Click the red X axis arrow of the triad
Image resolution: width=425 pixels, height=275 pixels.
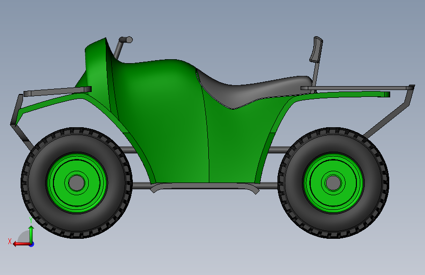click(x=21, y=244)
